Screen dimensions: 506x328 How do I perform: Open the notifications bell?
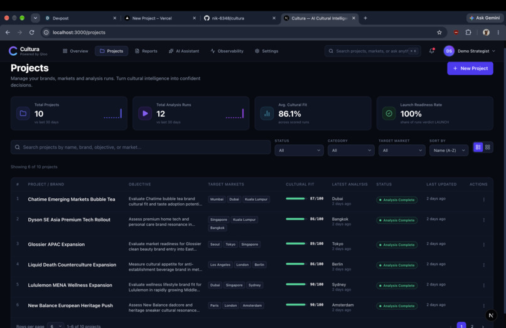click(431, 51)
